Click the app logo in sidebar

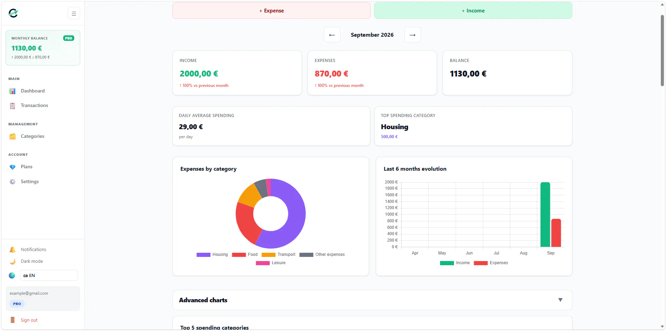tap(13, 13)
